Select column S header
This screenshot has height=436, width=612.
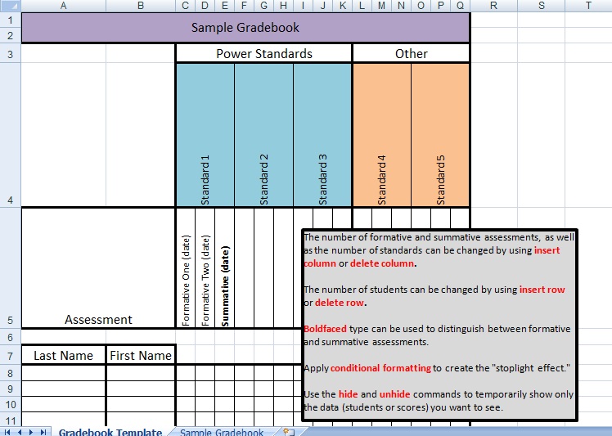point(542,6)
